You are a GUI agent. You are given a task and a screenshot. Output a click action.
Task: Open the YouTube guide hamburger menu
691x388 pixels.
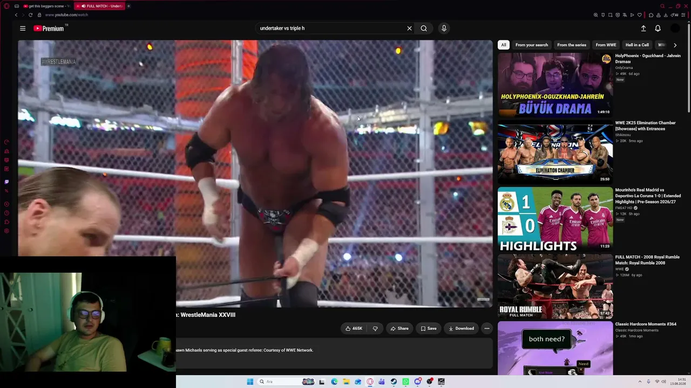23,29
